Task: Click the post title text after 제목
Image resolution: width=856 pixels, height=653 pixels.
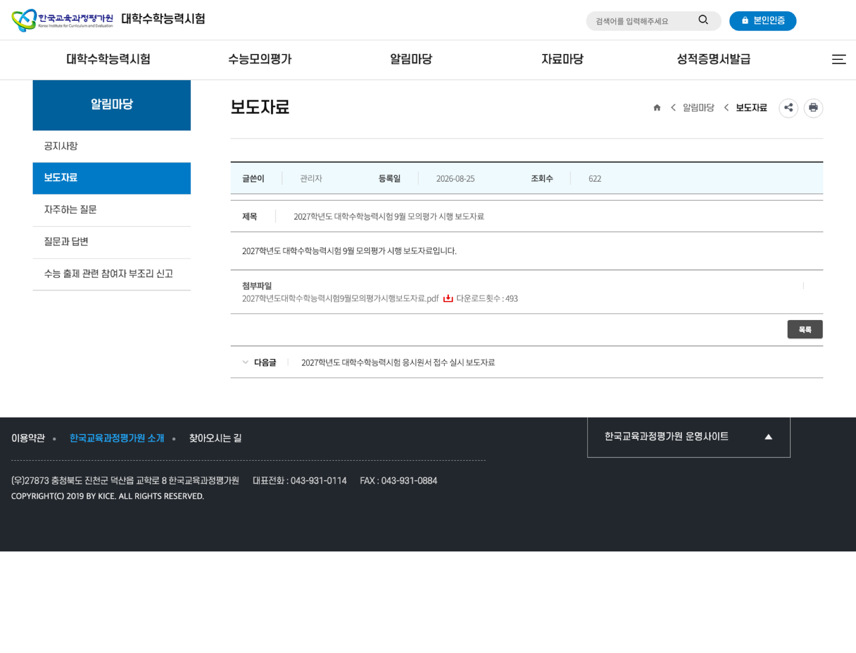Action: pos(389,216)
